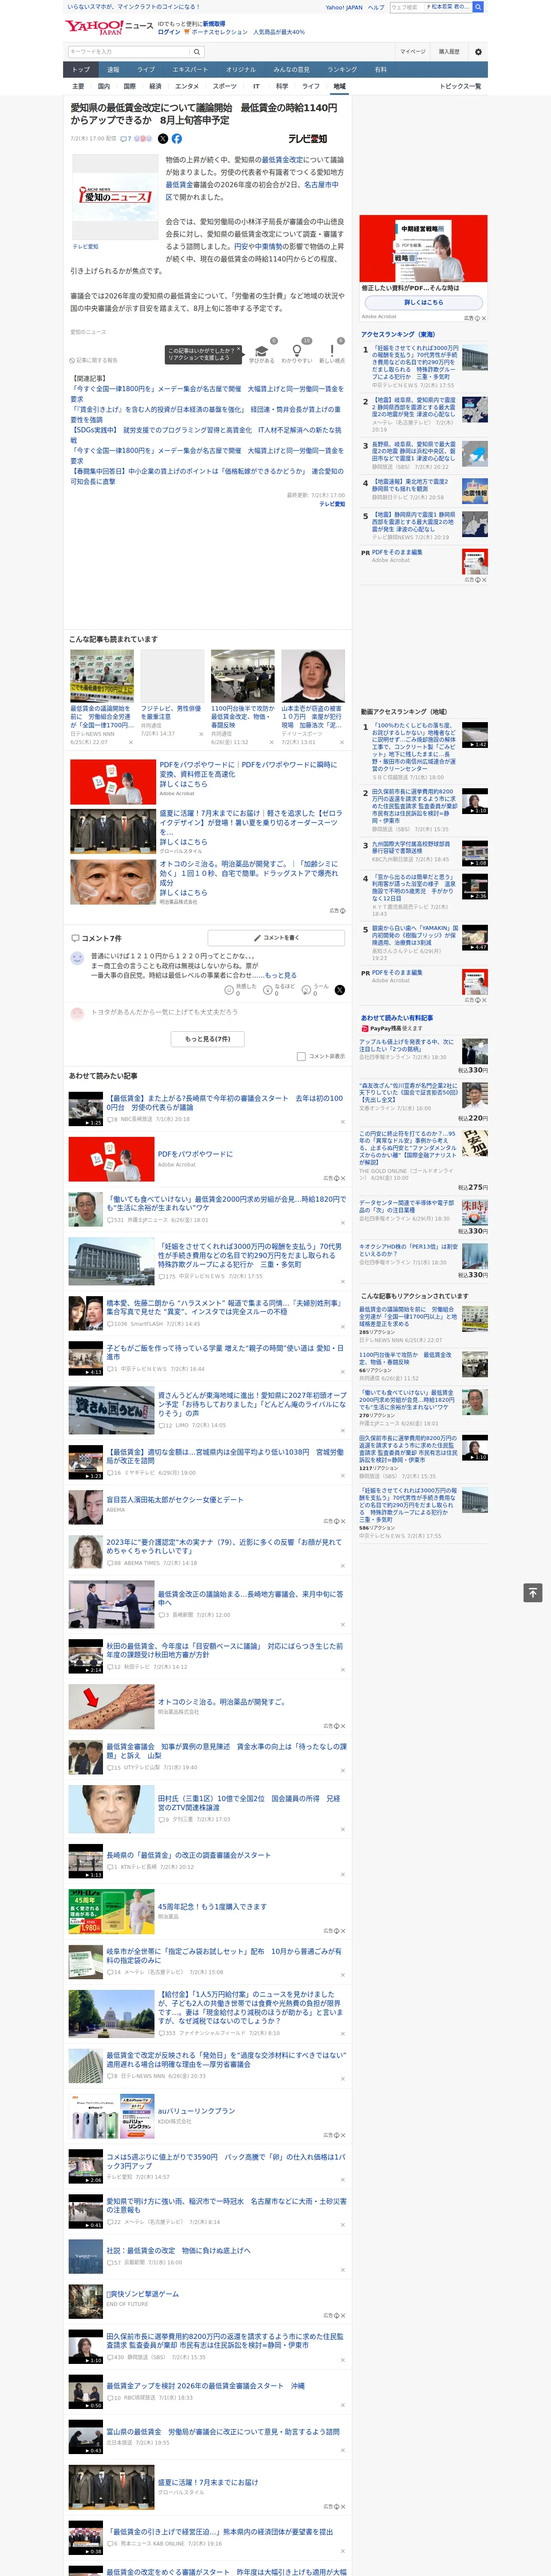Open 岐阜市が全世帯に「指定ごみ袋お試しセット」 article
The height and width of the screenshot is (2576, 551).
coord(225,1955)
